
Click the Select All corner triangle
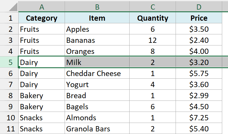click(x=13, y=7)
